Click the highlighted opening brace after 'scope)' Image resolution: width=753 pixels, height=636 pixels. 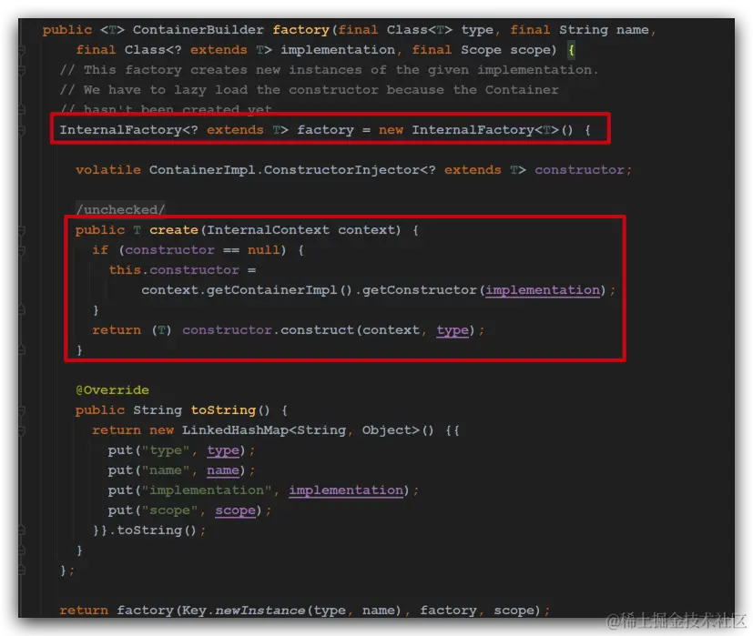(x=571, y=50)
